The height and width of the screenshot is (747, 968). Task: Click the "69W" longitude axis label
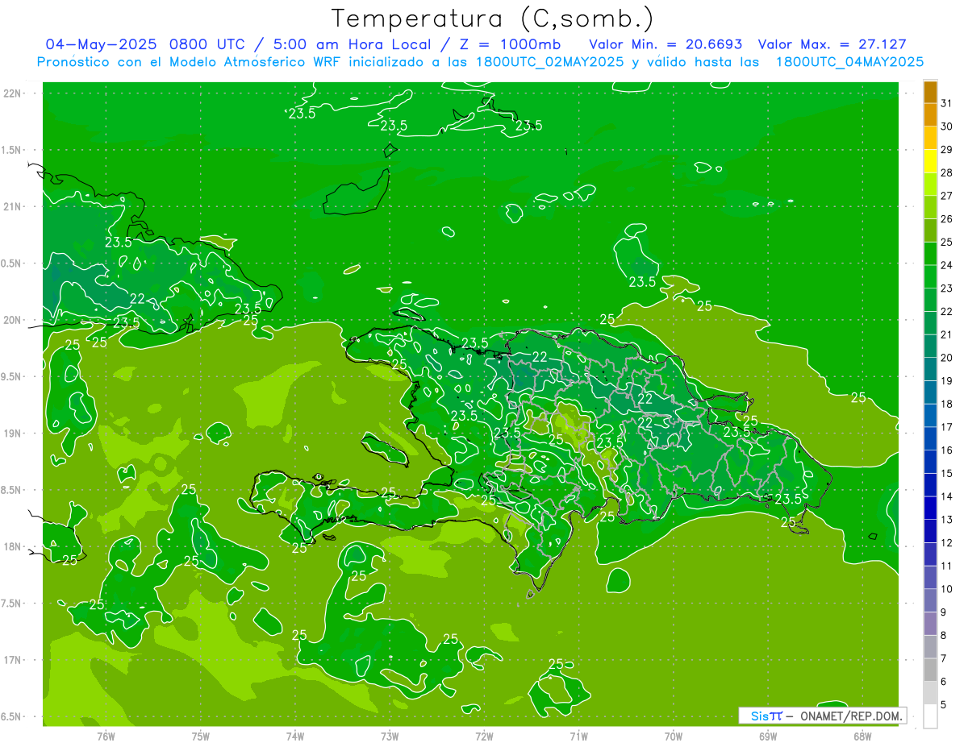tap(768, 737)
